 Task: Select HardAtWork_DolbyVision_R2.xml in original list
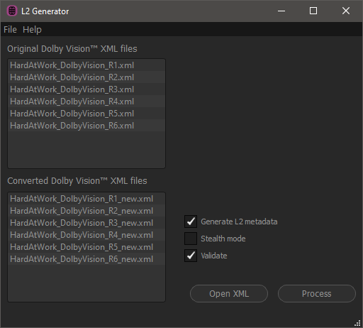click(86, 77)
